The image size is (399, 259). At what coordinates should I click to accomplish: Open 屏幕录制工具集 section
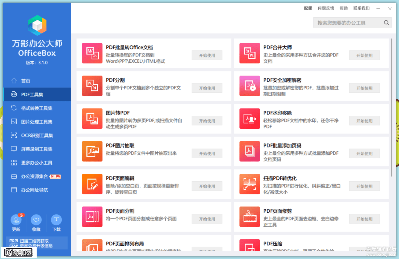[x=37, y=149]
